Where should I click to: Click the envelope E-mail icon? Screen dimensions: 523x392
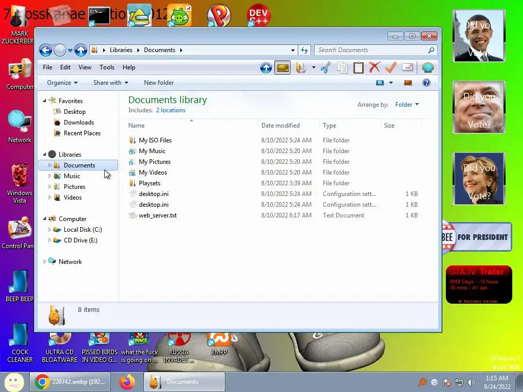[x=407, y=67]
